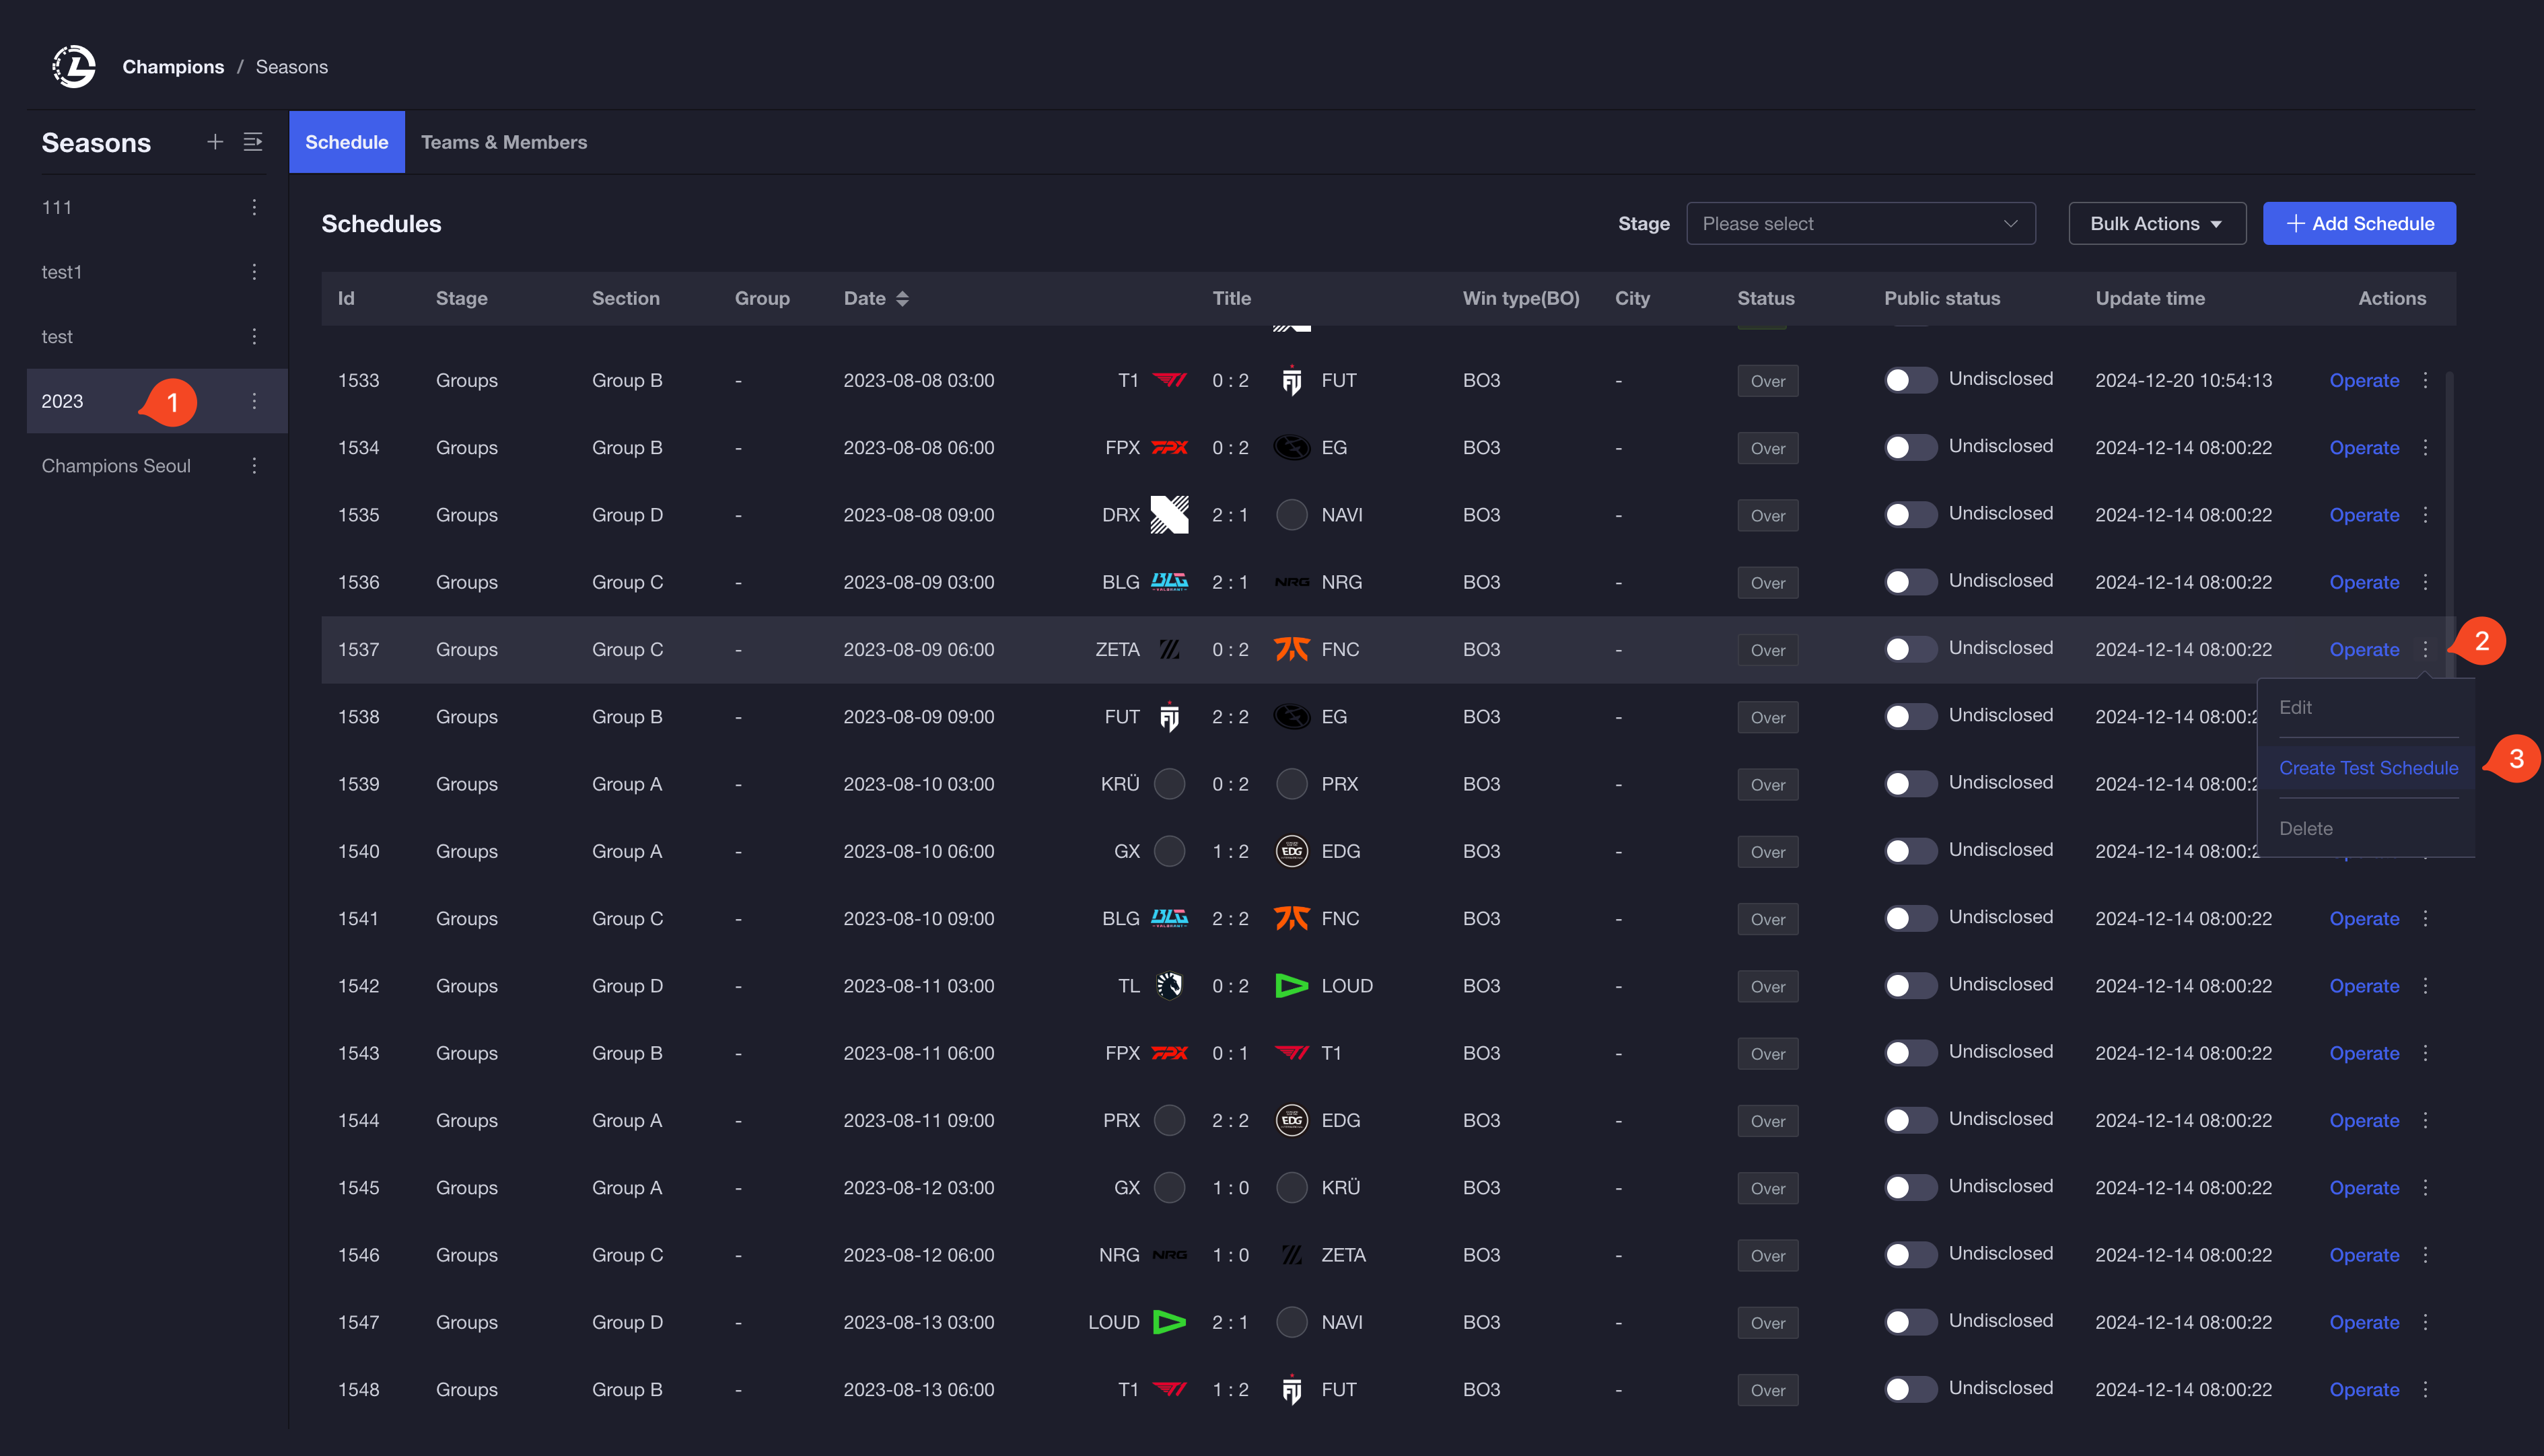Open the Stage Please select dropdown
This screenshot has width=2544, height=1456.
click(x=1860, y=224)
